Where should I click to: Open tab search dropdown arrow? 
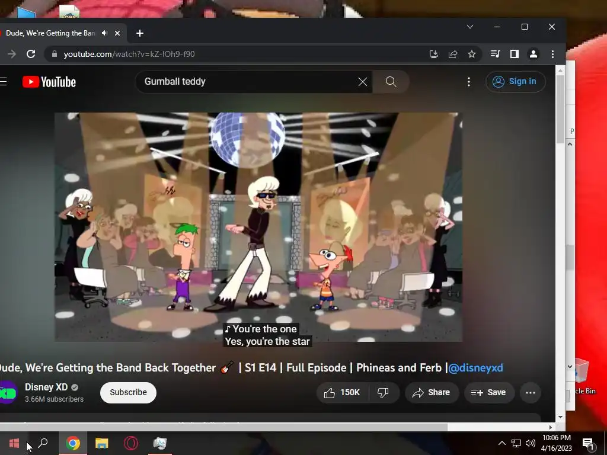coord(470,27)
